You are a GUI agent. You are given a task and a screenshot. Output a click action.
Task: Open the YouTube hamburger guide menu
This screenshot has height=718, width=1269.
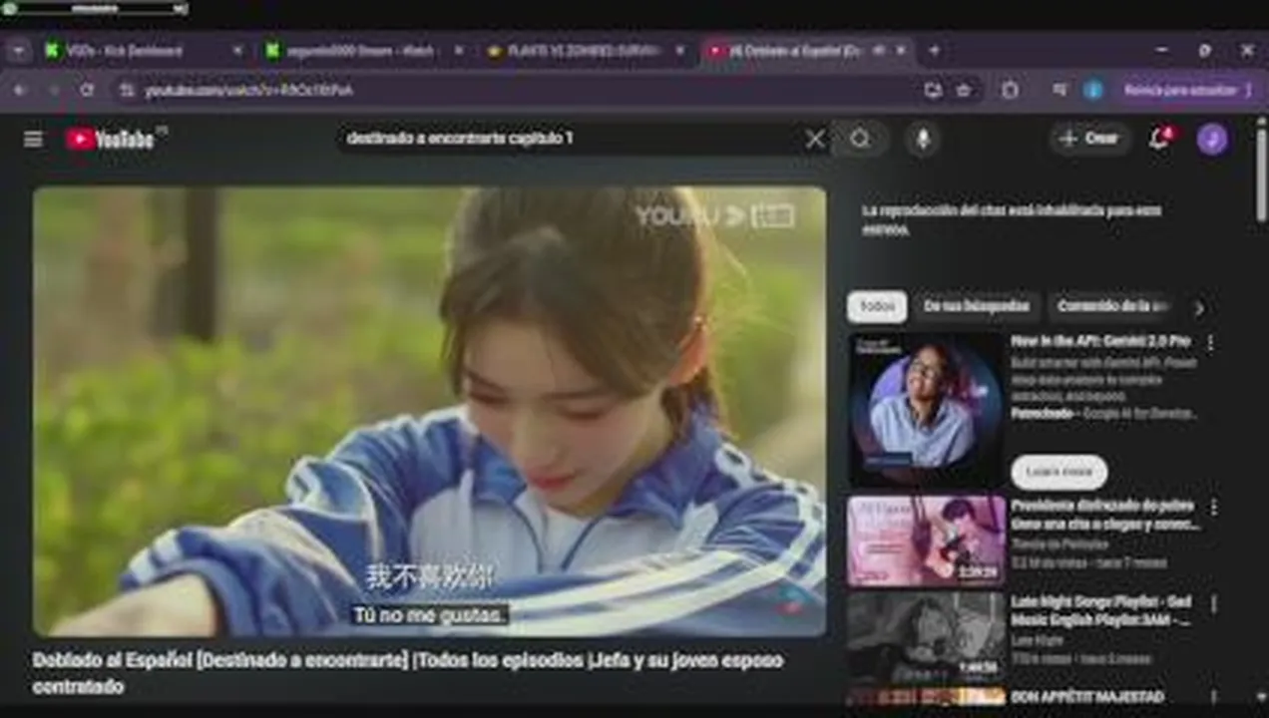coord(33,139)
